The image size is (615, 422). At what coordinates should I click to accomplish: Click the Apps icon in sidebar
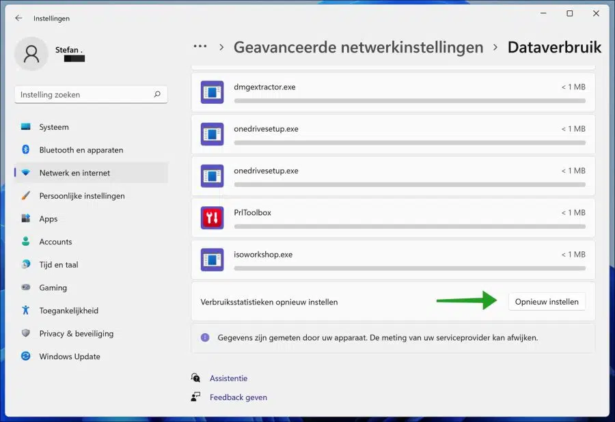click(26, 219)
